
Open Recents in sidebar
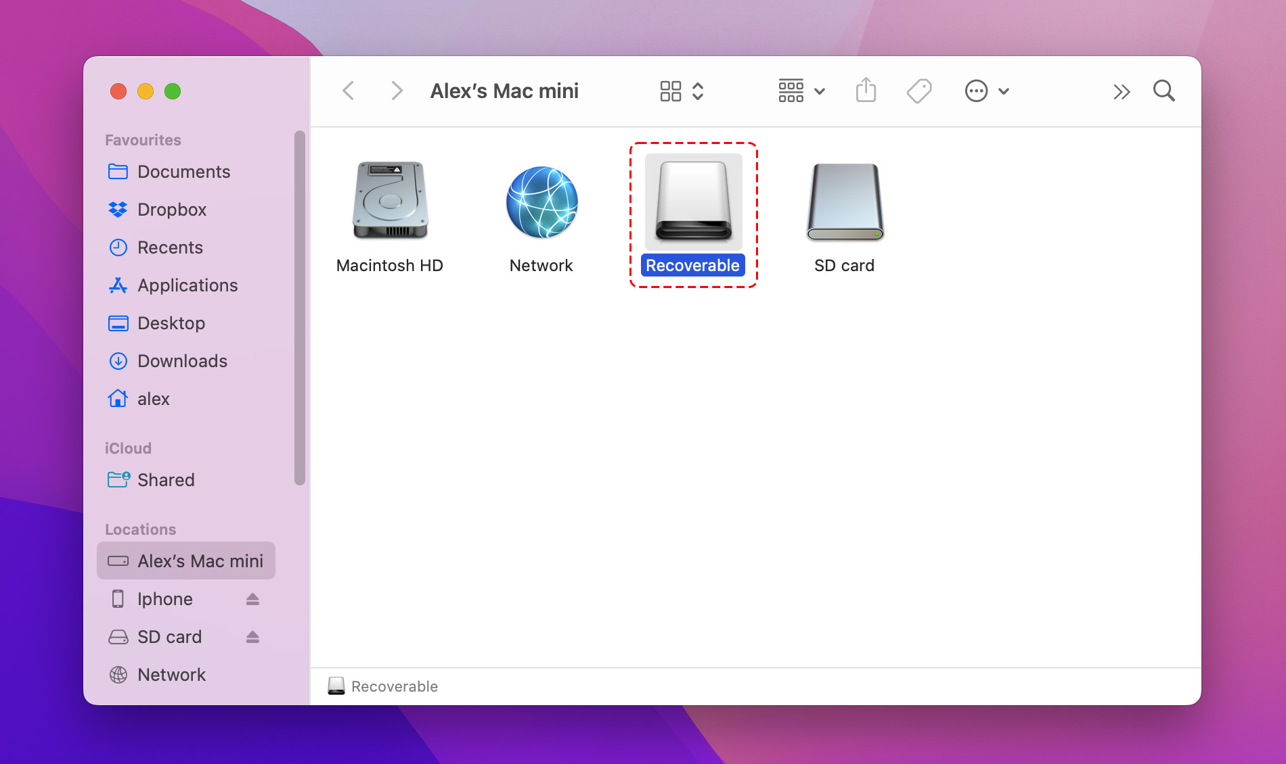coord(186,247)
